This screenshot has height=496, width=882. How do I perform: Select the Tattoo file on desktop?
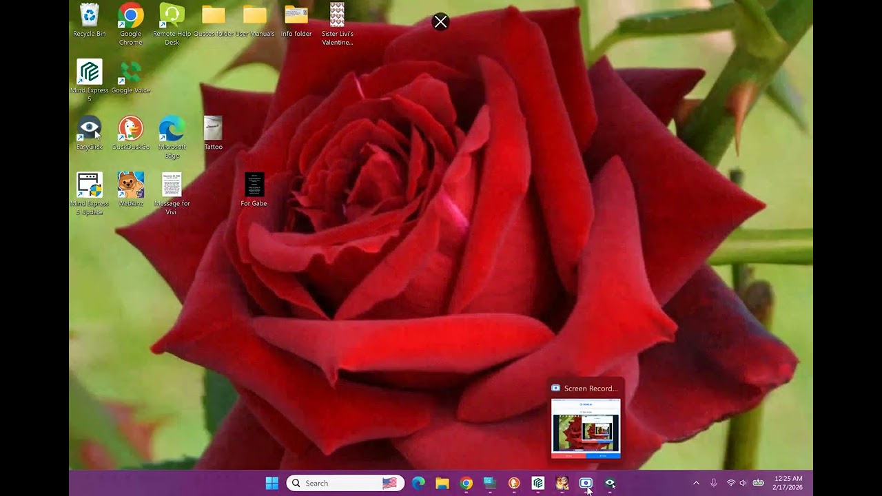[214, 133]
